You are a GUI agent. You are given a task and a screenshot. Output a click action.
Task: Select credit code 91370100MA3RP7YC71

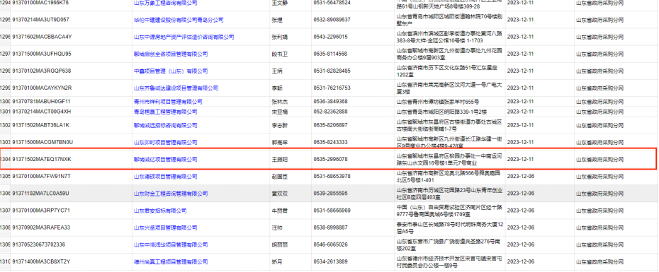[41, 211]
